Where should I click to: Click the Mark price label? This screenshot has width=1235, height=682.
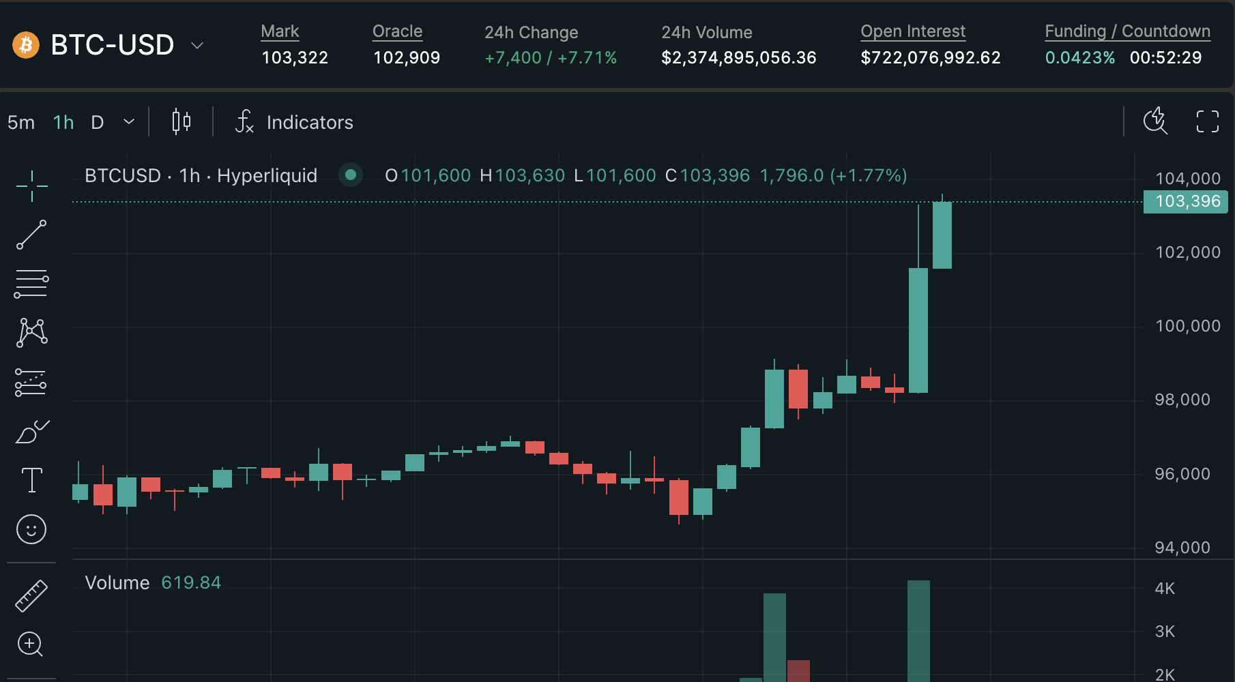280,31
